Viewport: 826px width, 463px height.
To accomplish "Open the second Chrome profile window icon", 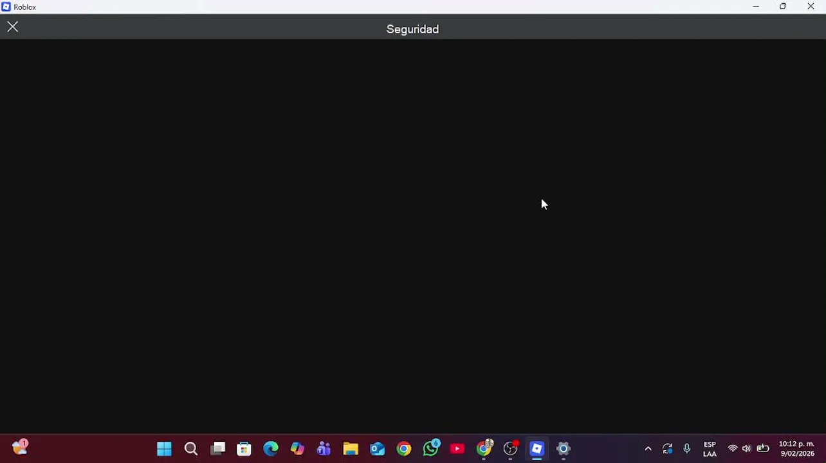I will tap(484, 448).
